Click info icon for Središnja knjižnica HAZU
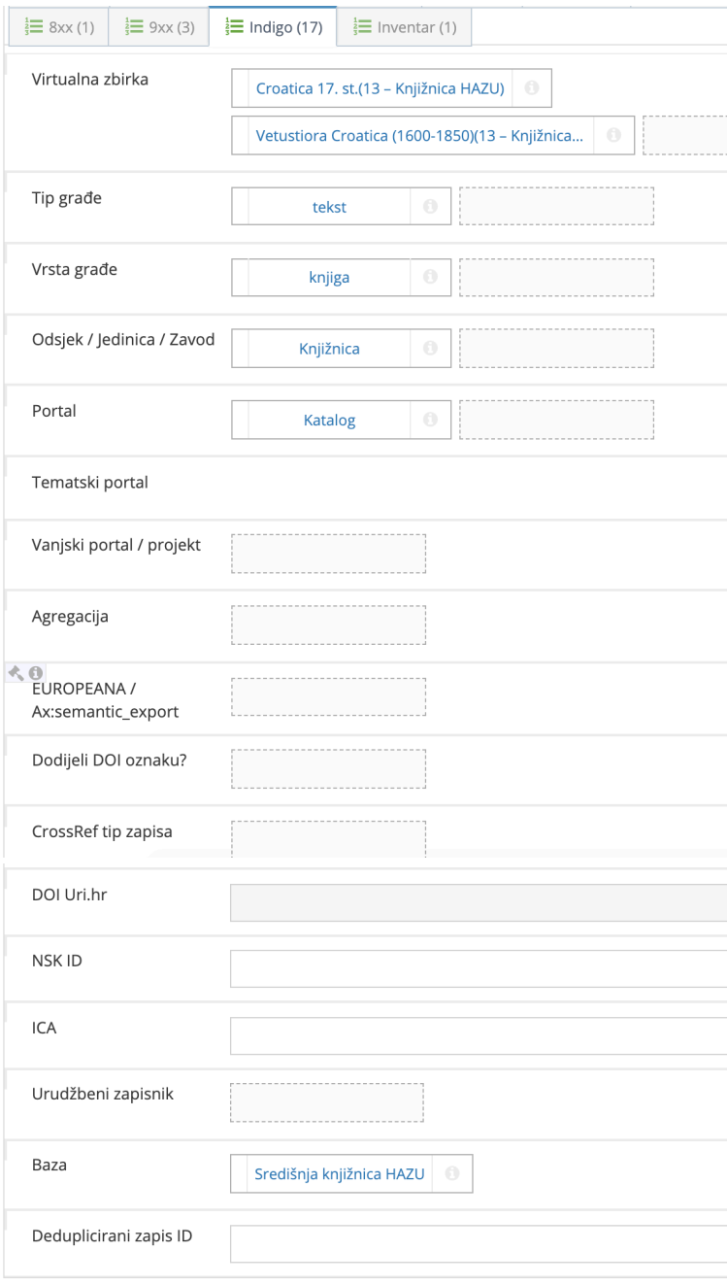Viewport: 727px width, 1285px height. point(450,1173)
